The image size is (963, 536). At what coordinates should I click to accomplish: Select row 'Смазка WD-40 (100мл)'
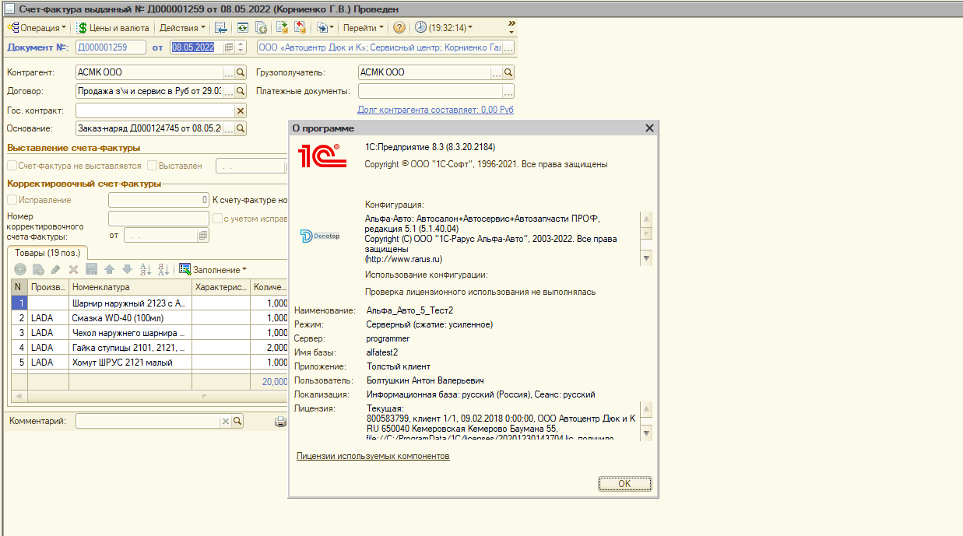coord(149,318)
